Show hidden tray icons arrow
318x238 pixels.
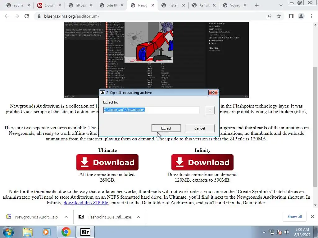click(264, 232)
